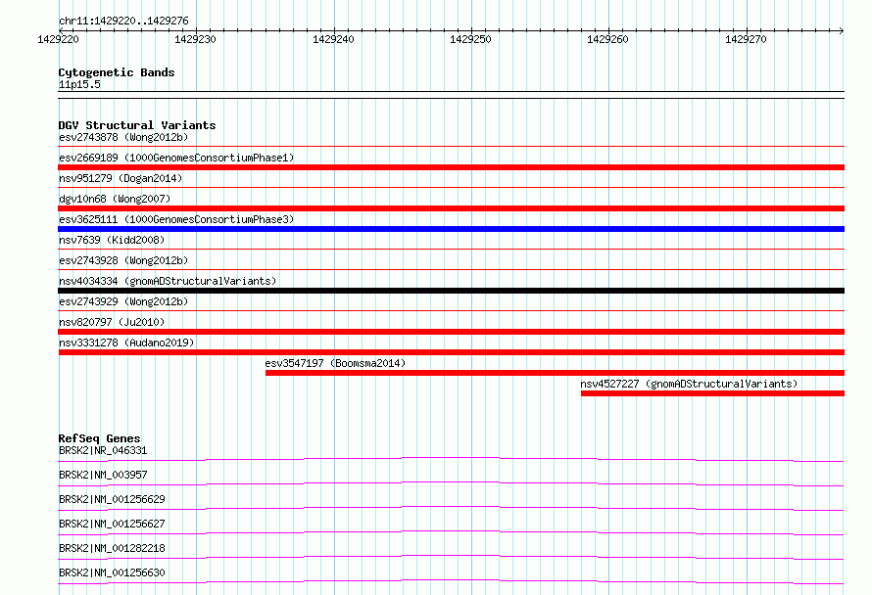Select the esv3547197 (Boomsma2014) label
The height and width of the screenshot is (595, 872).
coord(335,363)
